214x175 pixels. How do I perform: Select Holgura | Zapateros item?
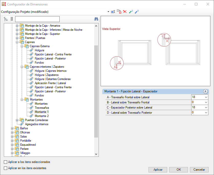(x=47, y=75)
